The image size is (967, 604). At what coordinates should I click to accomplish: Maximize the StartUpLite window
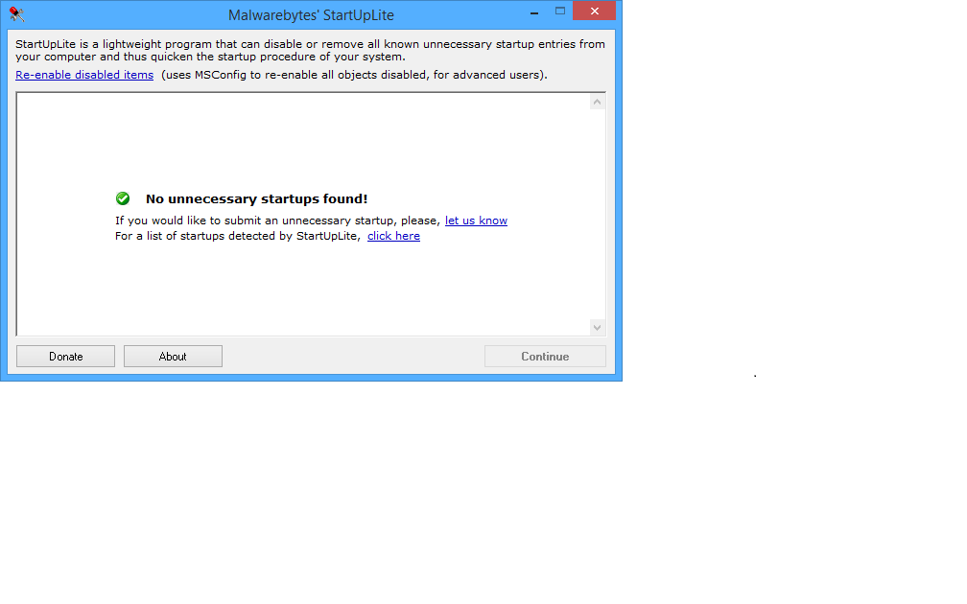coord(560,12)
